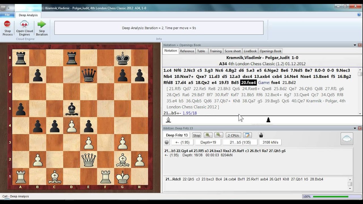Click the Skip Iteration green arrow
Screen dimensions: 363x204
tap(42, 24)
